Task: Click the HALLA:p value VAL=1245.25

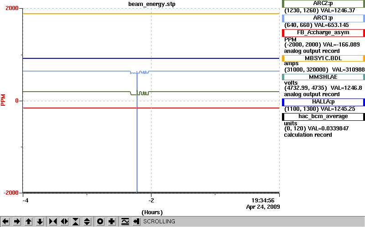Action: [x=338, y=109]
